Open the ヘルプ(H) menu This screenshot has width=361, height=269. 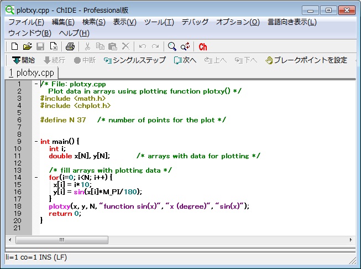[74, 33]
